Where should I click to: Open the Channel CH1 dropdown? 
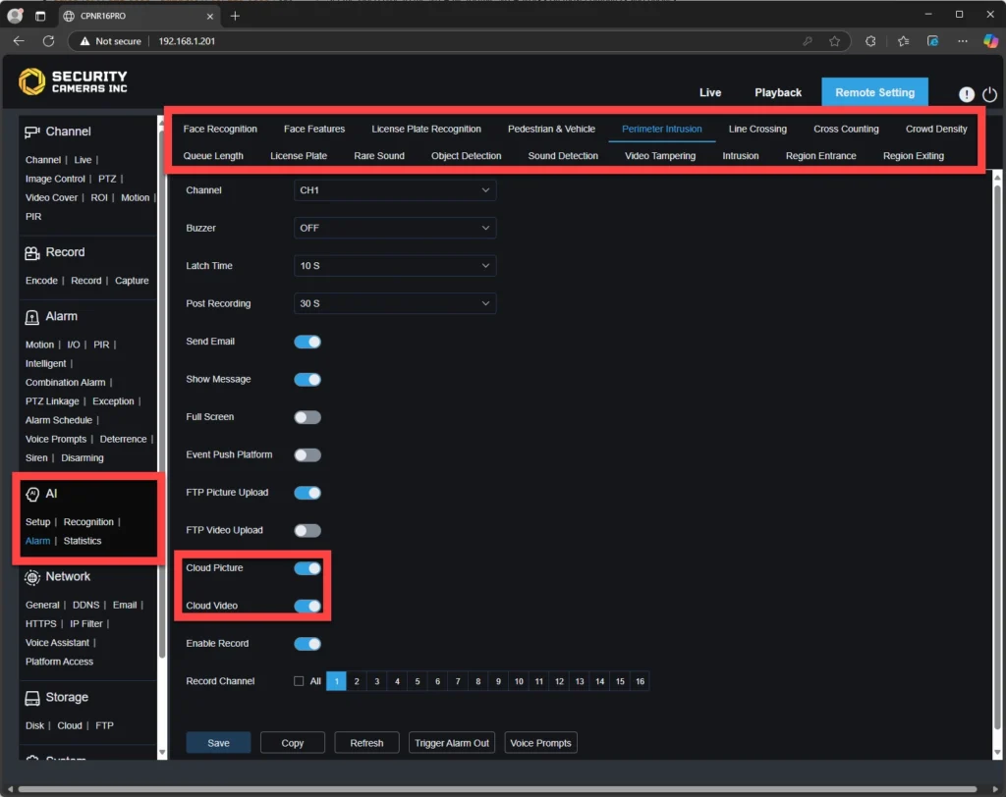pyautogui.click(x=395, y=190)
